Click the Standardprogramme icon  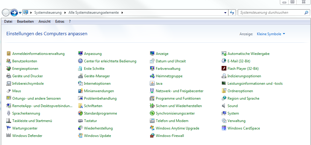[x=80, y=113]
